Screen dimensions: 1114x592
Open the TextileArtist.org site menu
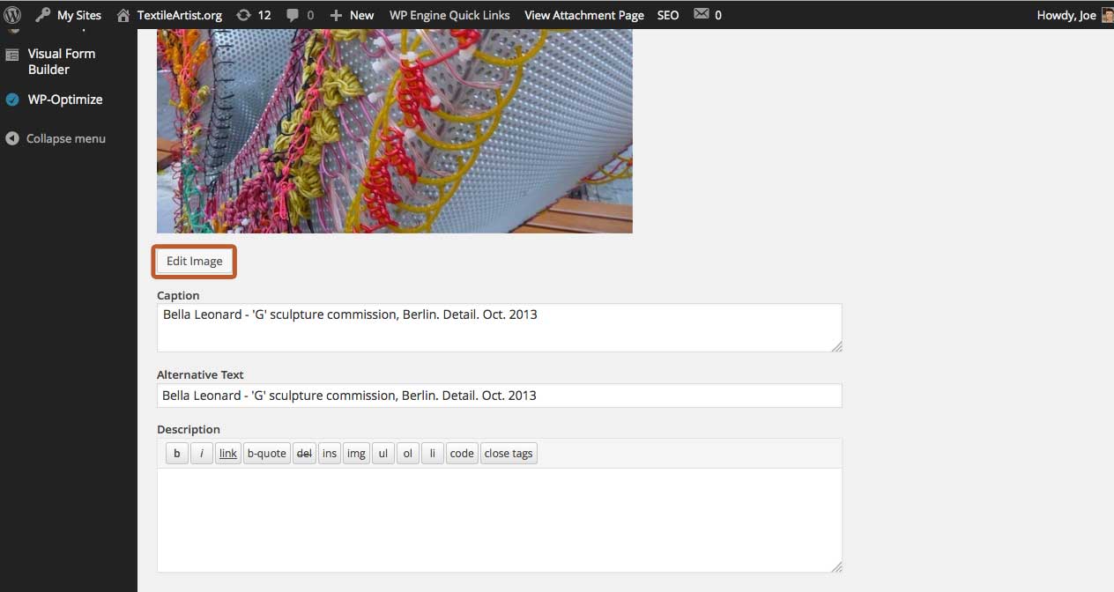(180, 15)
